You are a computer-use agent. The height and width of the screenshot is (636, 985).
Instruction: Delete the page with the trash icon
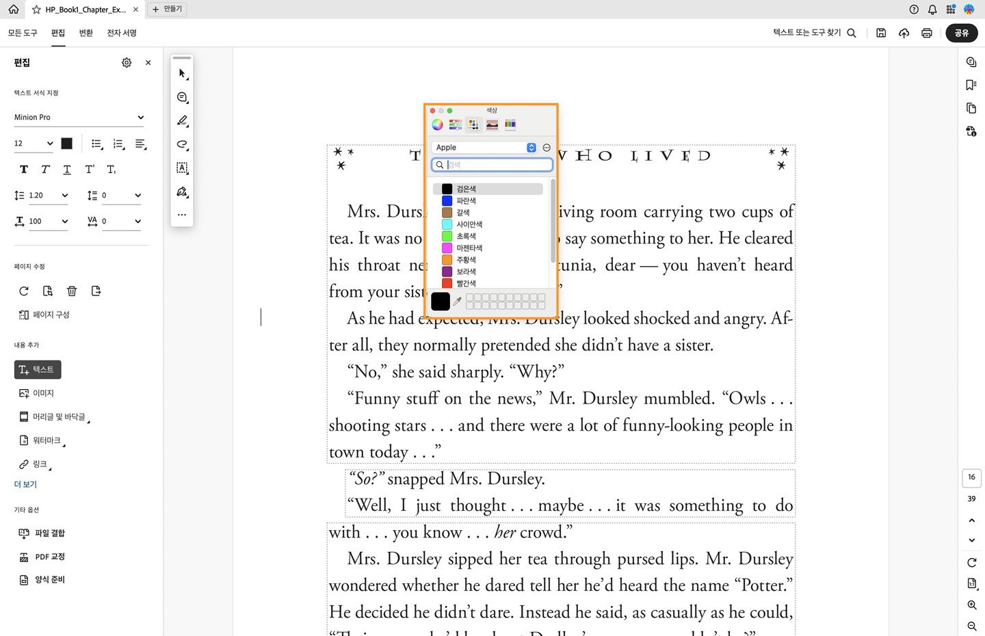pyautogui.click(x=72, y=291)
